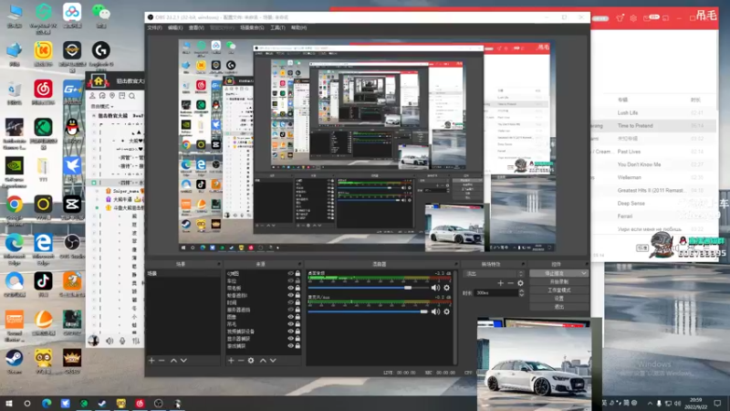Image resolution: width=730 pixels, height=411 pixels.
Task: Open WeChat desktop shortcut
Action: point(100,16)
